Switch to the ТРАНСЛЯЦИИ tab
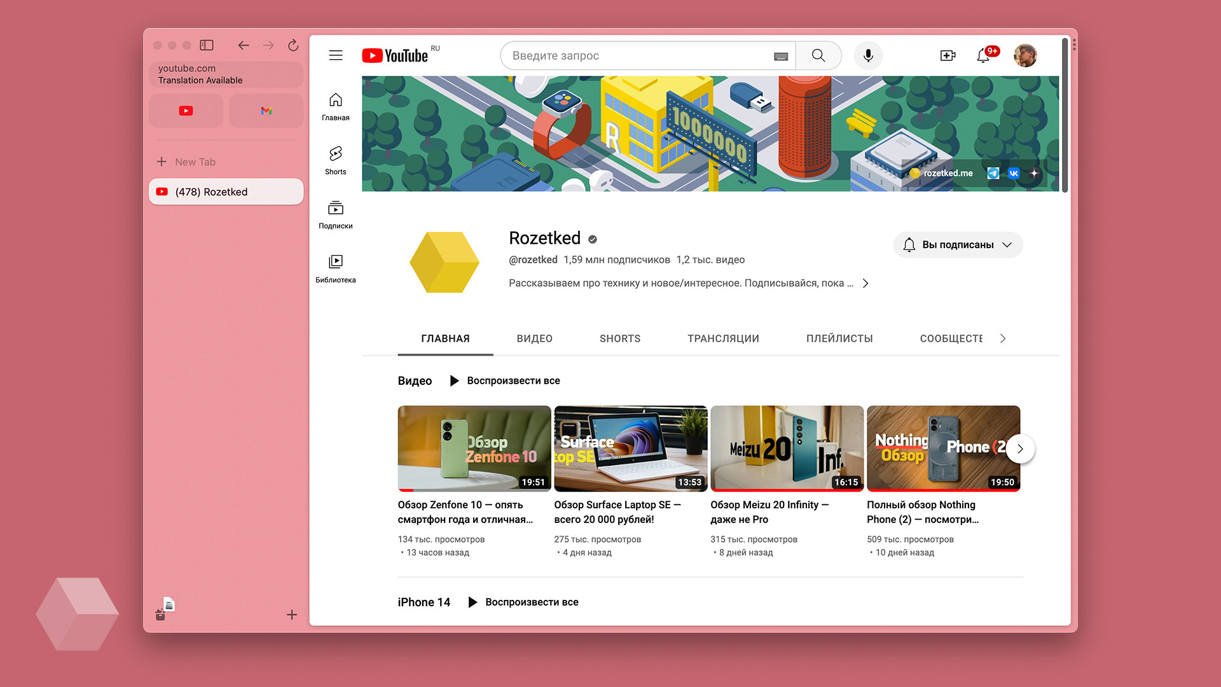1221x687 pixels. (x=723, y=338)
